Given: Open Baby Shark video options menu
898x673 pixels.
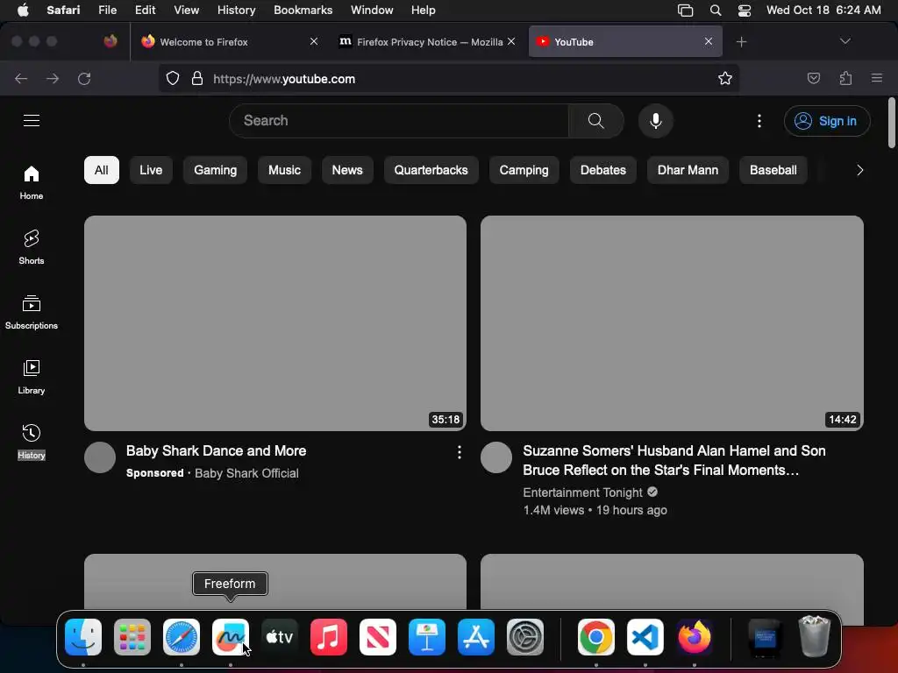Looking at the screenshot, I should pyautogui.click(x=460, y=453).
